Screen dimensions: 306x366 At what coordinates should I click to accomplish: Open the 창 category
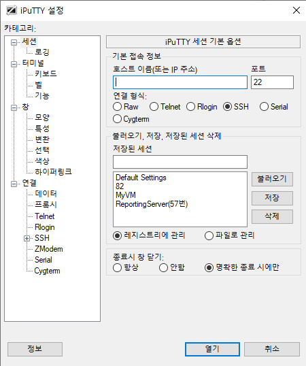click(x=25, y=107)
